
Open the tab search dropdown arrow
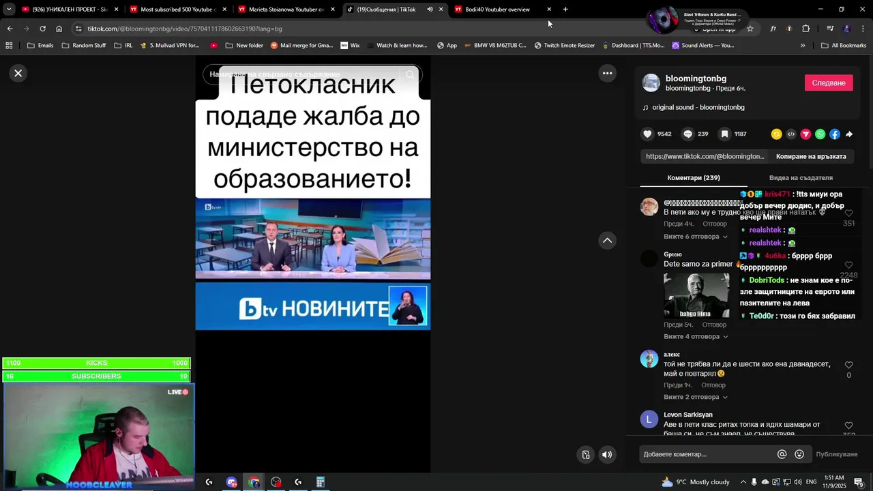click(9, 10)
